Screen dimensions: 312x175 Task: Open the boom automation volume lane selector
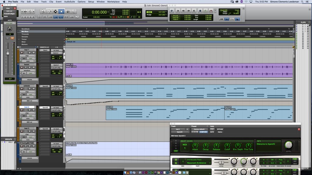[x=30, y=80]
